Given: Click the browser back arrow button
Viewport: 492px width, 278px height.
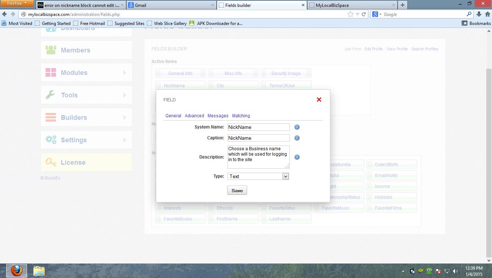Looking at the screenshot, I should [4, 14].
